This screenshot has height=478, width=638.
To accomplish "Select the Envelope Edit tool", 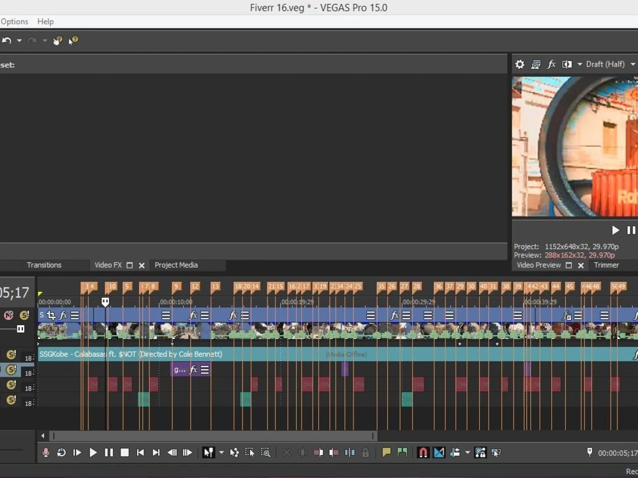I will [x=234, y=453].
